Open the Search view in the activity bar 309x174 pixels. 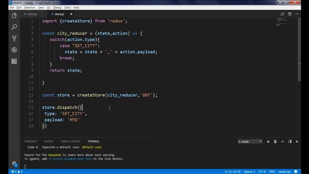coord(14,27)
